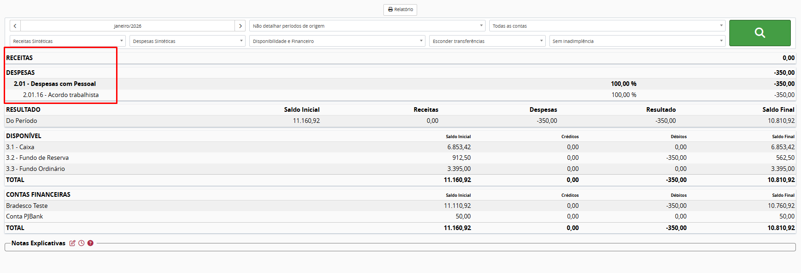Screen dimensions: 801x273
Task: Click the green search magnifier button
Action: [759, 33]
